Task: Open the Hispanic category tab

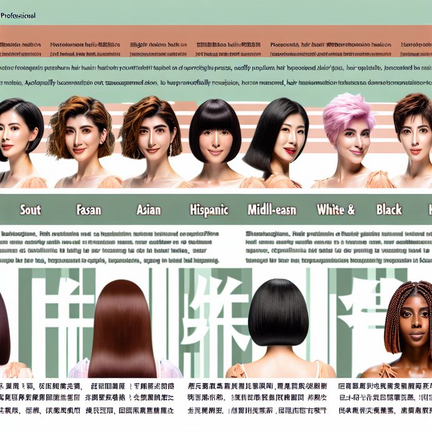Action: coord(210,210)
